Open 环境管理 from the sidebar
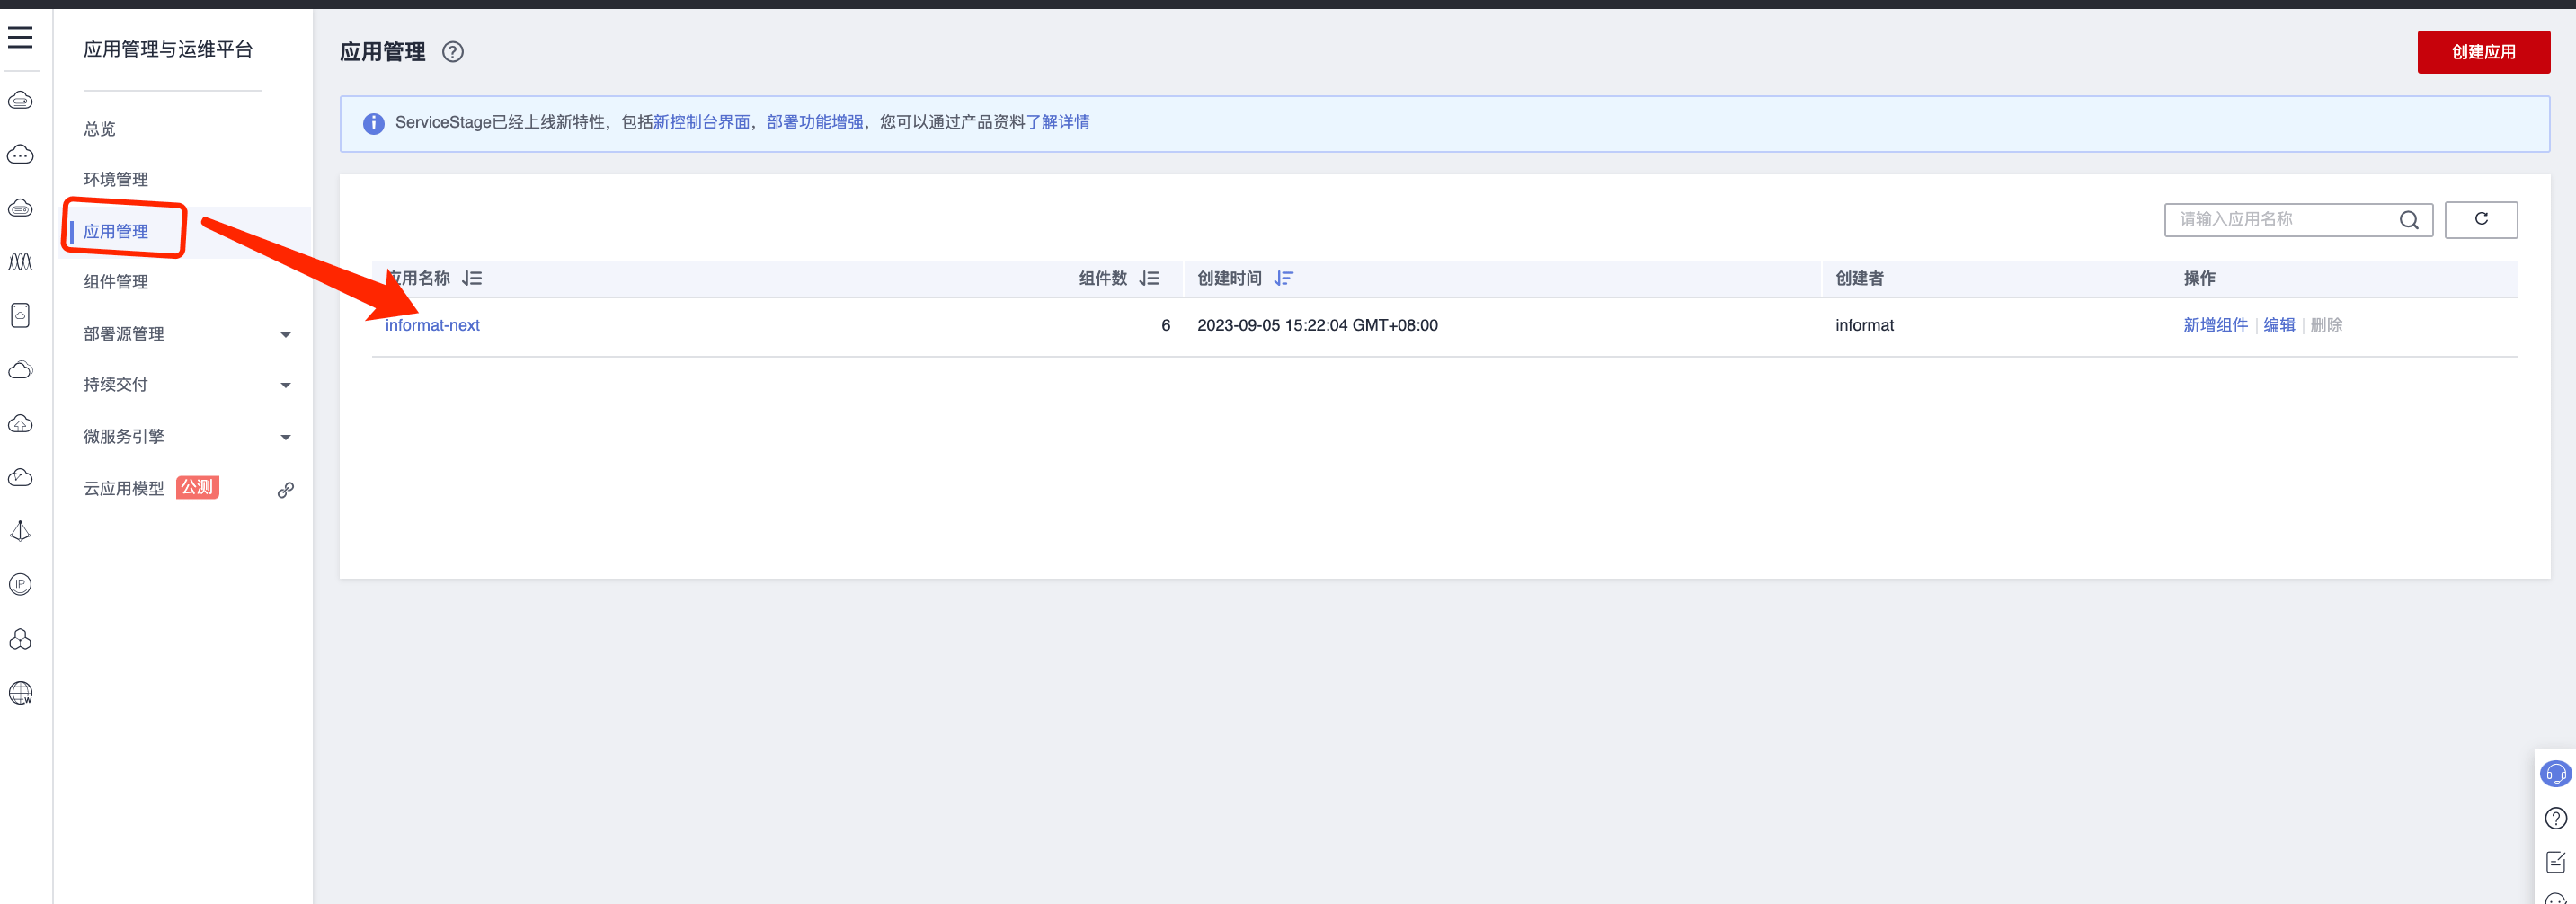Screen dimensions: 2576x904 point(115,179)
